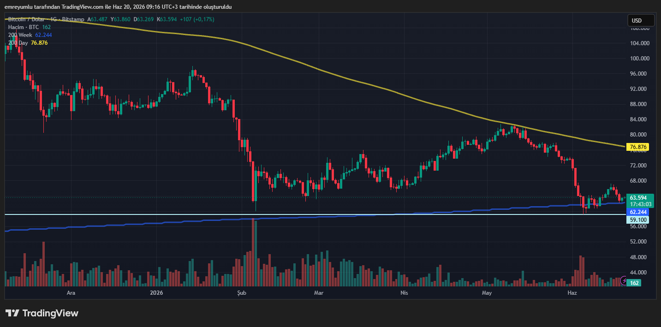Click the 56.000 price axis value
Image resolution: width=661 pixels, height=327 pixels.
[x=639, y=226]
